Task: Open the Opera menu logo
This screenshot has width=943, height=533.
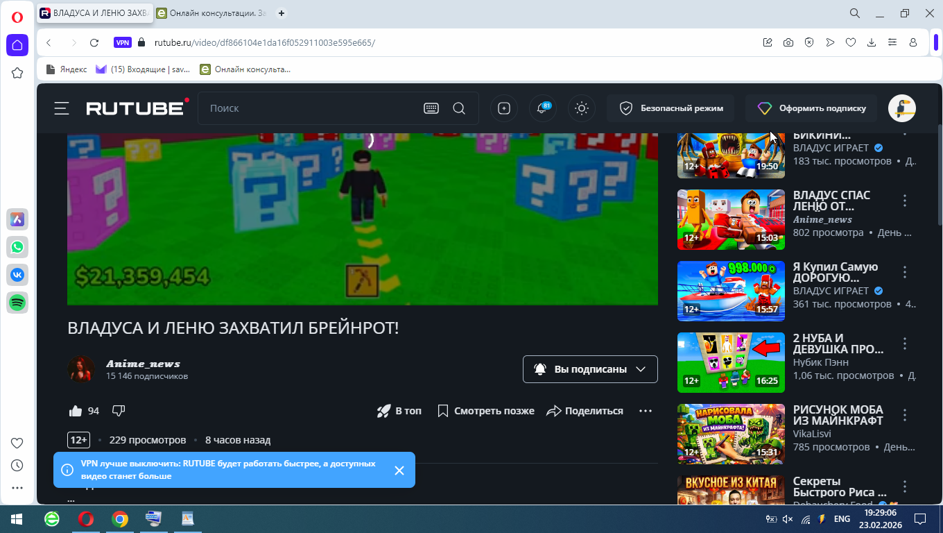Action: (x=17, y=17)
